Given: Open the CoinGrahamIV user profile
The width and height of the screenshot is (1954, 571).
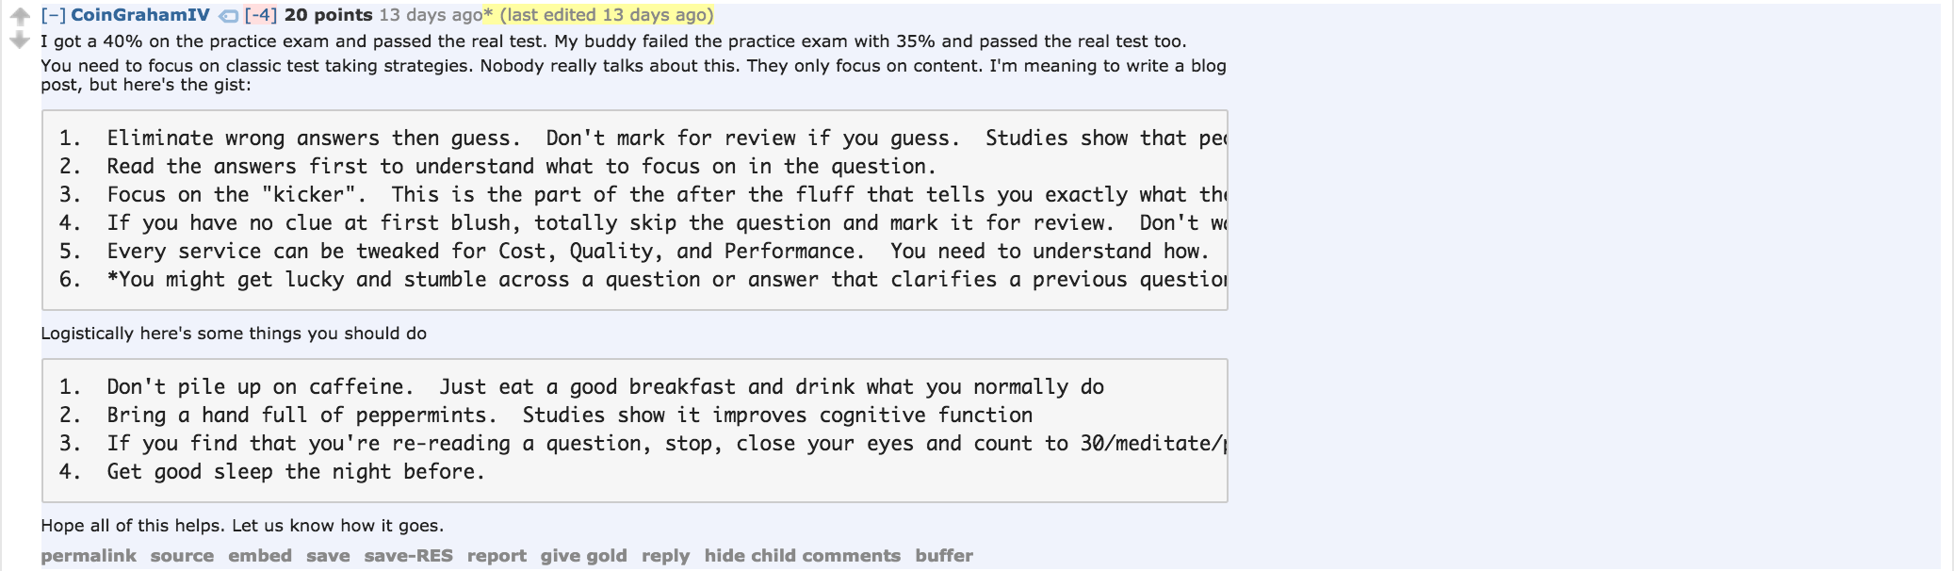Looking at the screenshot, I should point(140,15).
